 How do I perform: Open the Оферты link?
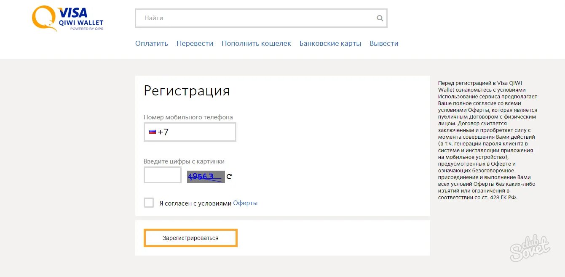pos(245,203)
